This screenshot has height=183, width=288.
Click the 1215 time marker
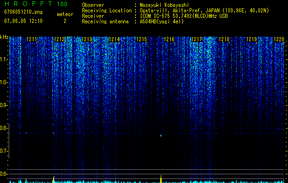coord(141,39)
